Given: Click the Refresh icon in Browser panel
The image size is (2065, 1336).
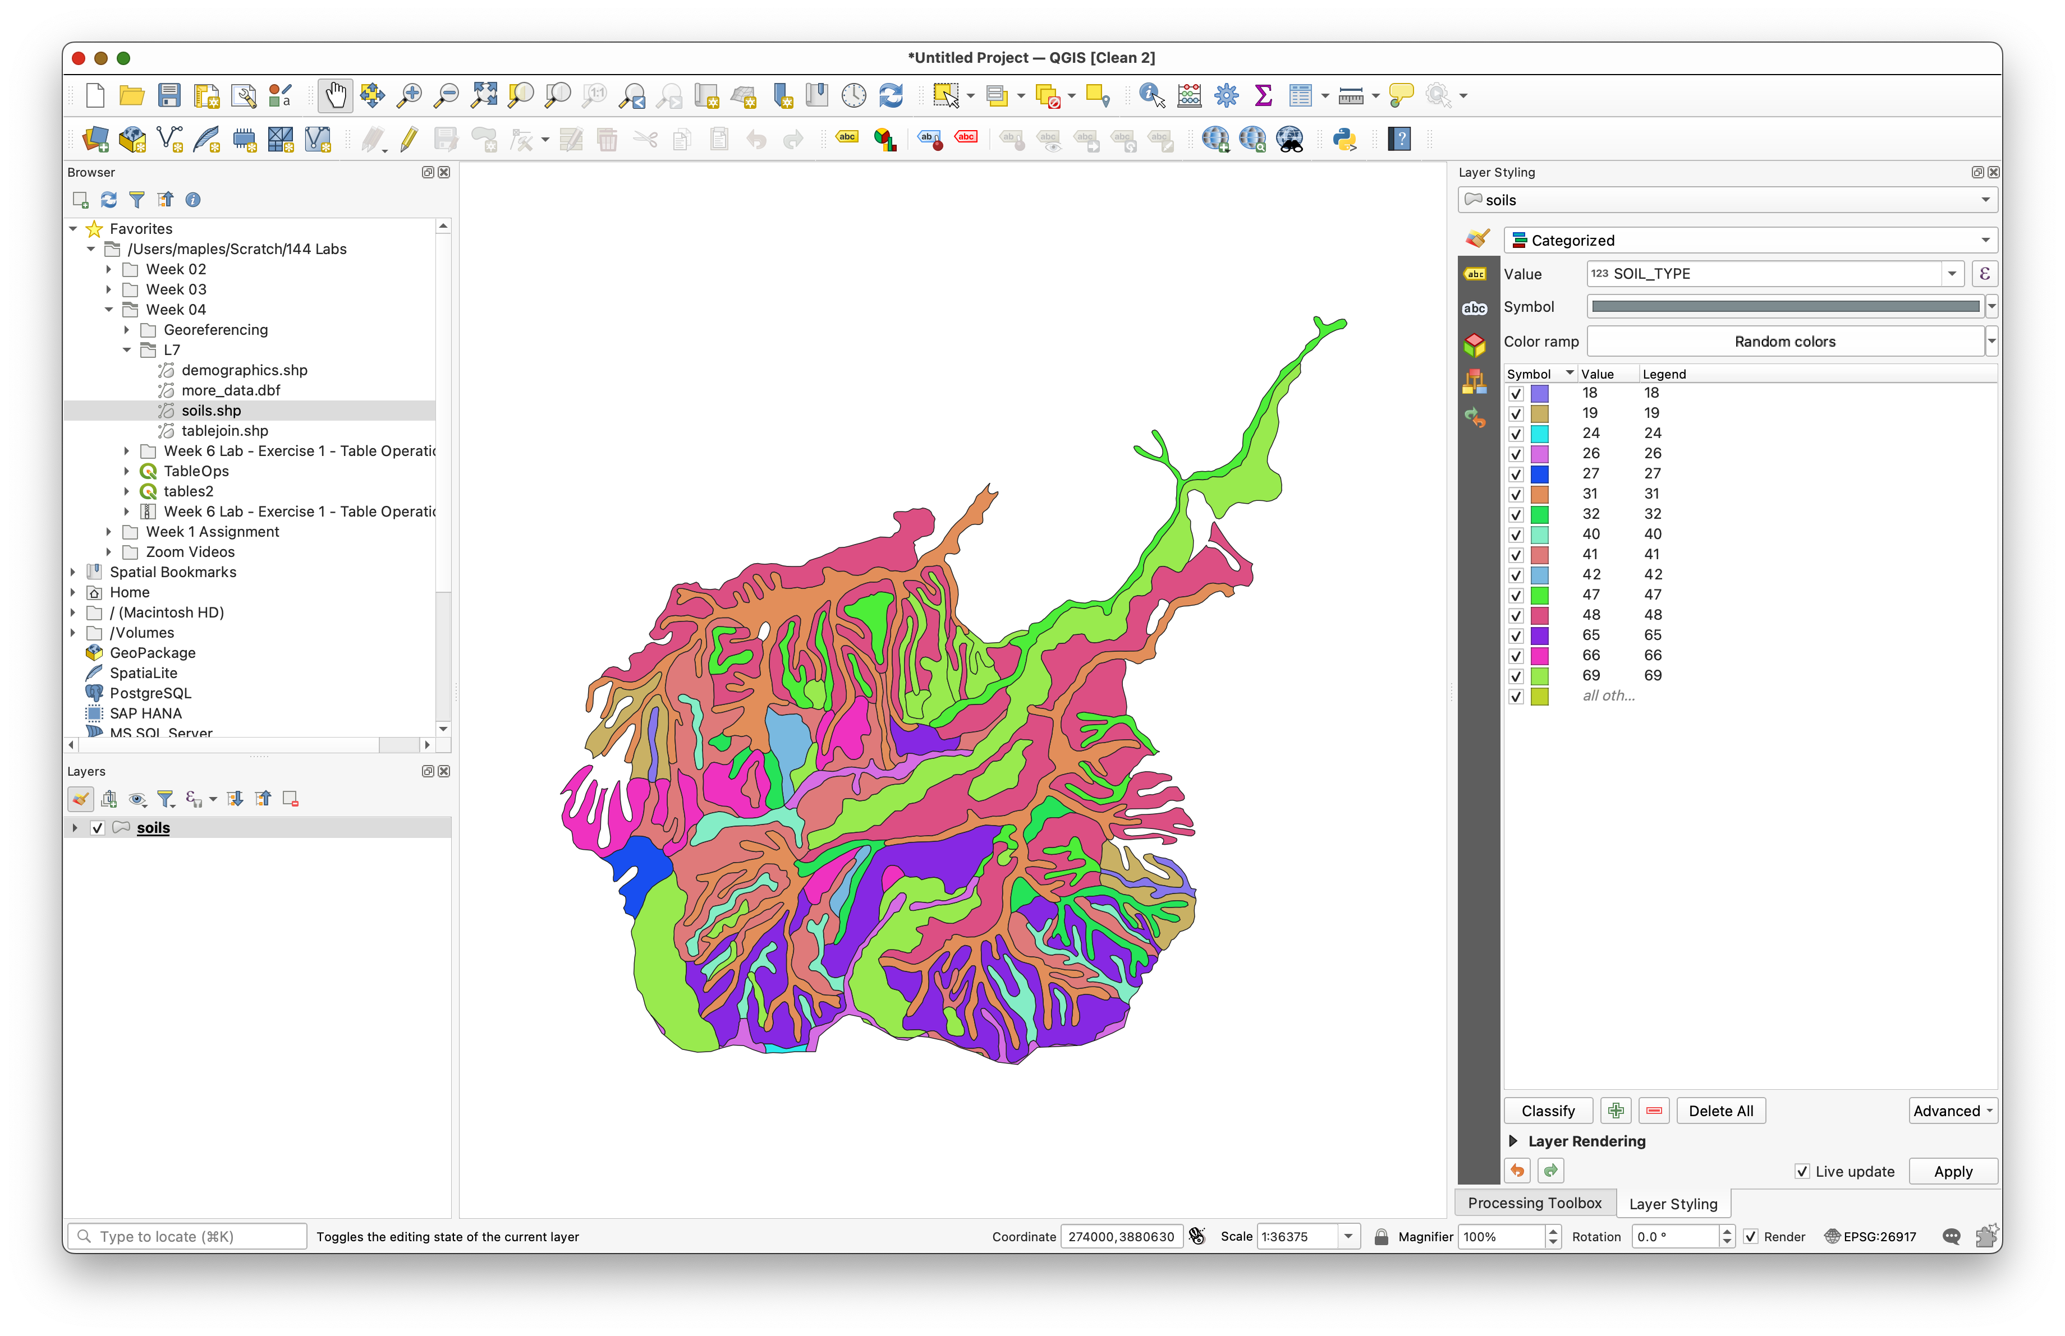Looking at the screenshot, I should tap(108, 200).
